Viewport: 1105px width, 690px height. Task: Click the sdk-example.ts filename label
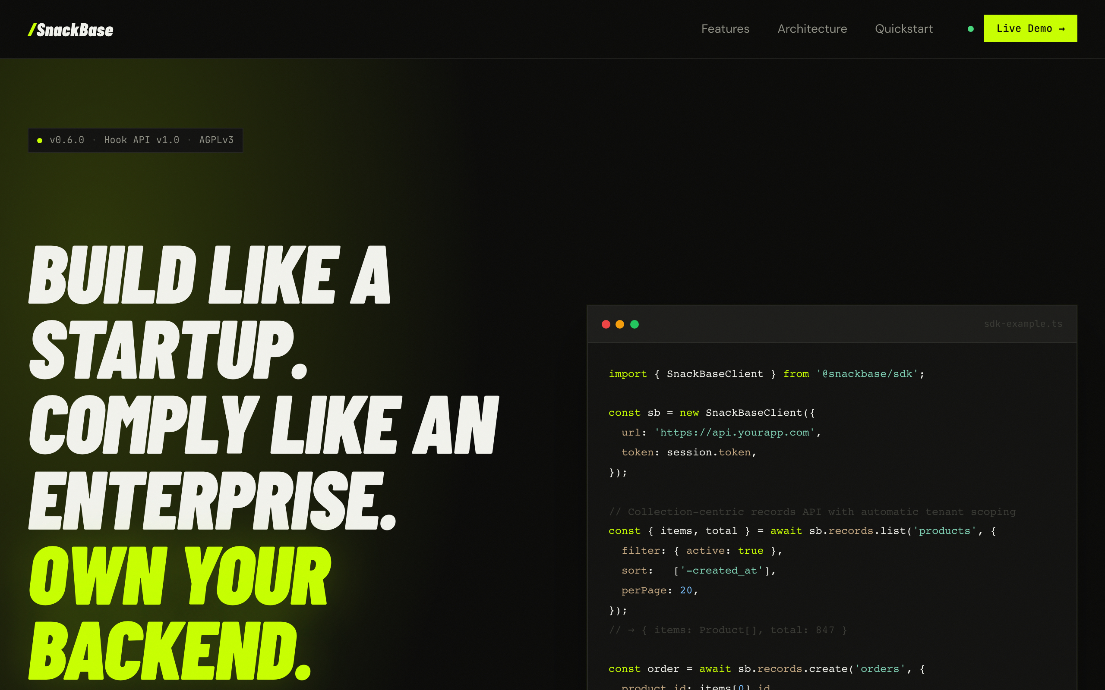[1023, 323]
